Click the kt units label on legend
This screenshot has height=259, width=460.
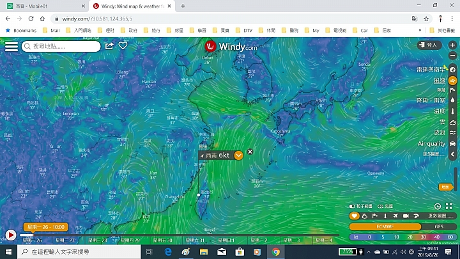click(356, 237)
